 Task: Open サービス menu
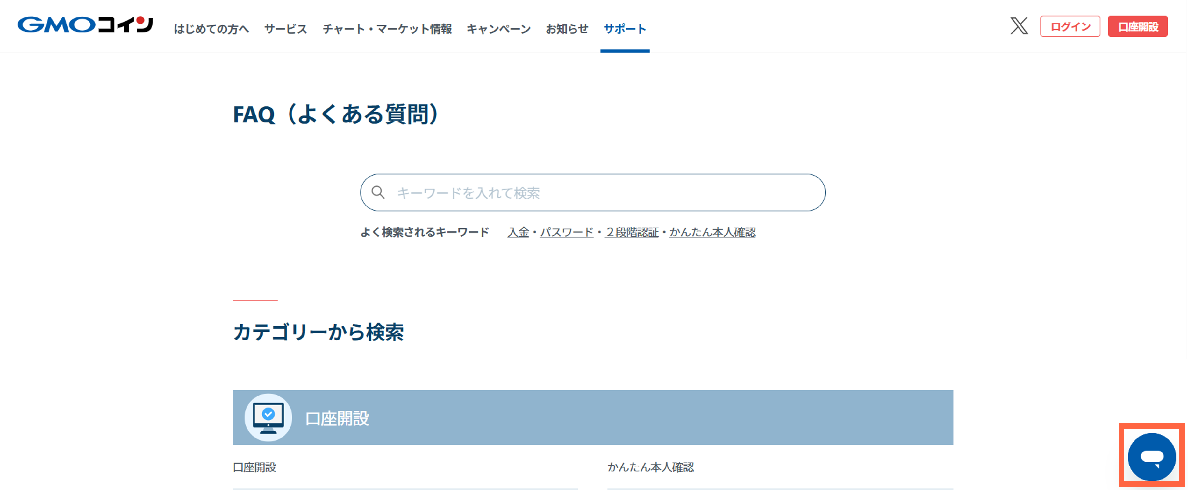pyautogui.click(x=285, y=29)
